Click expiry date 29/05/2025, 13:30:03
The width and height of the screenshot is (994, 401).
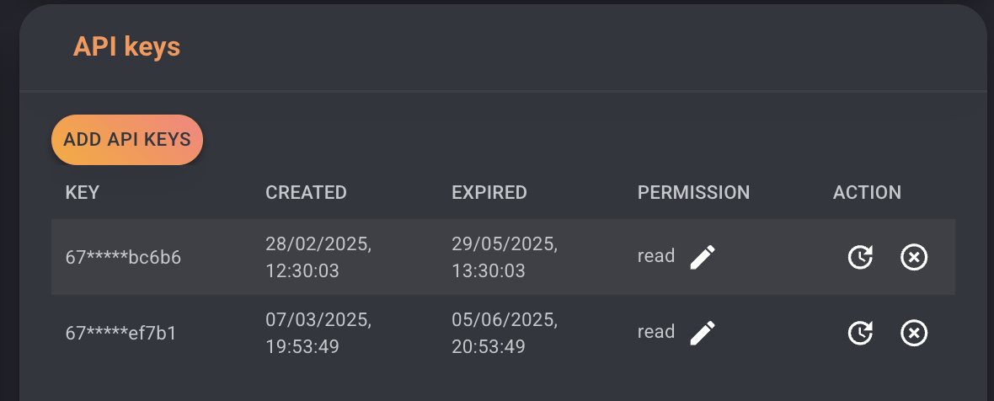[x=505, y=257]
